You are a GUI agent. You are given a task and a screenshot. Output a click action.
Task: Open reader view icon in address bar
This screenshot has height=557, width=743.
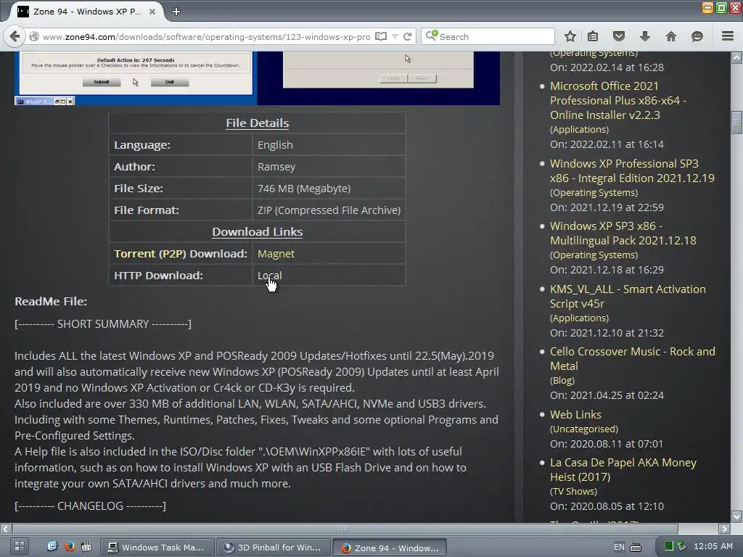pyautogui.click(x=381, y=36)
